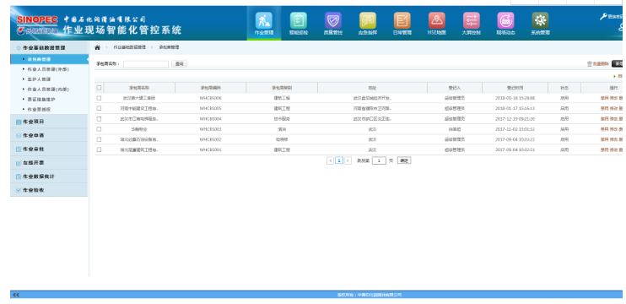Viewport: 626px width, 304px height.
Task: Click the 2017-11-02 registration time cell
Action: pyautogui.click(x=515, y=129)
